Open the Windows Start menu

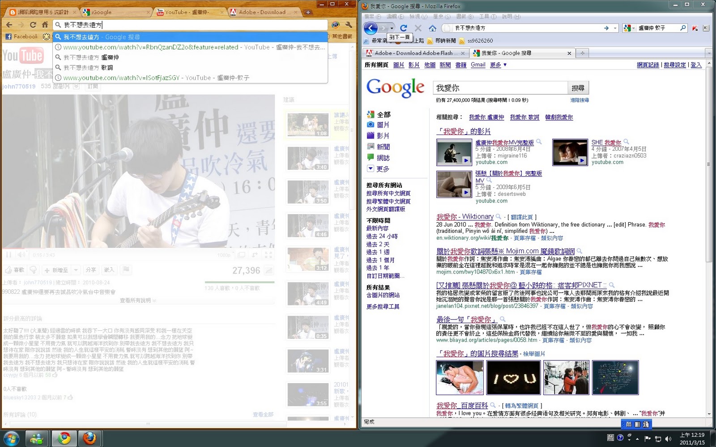click(11, 439)
